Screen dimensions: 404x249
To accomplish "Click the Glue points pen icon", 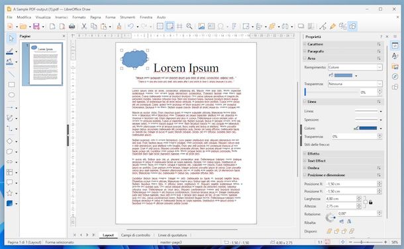I will tap(332, 26).
